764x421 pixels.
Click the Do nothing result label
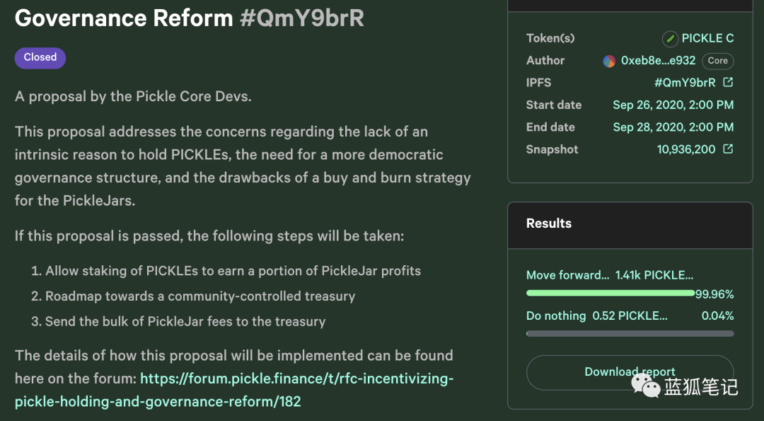(x=556, y=316)
